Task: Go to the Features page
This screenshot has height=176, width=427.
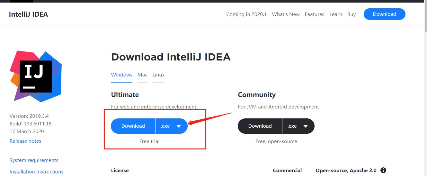Action: 315,14
